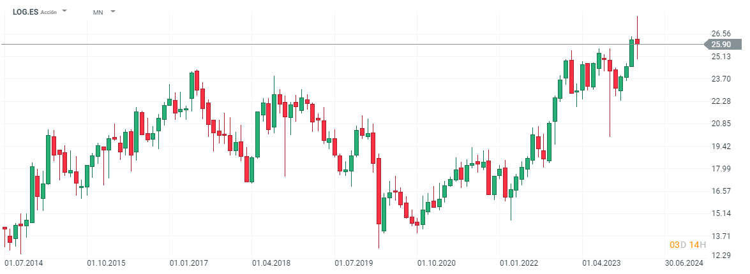Screen dimensions: 750x274
Task: Click the 01.10.2015 date label
Action: pyautogui.click(x=107, y=262)
